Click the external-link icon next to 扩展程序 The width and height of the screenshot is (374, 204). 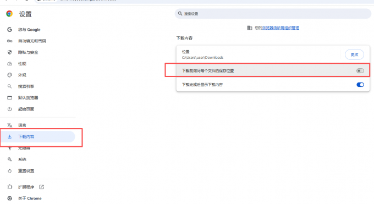tap(41, 187)
